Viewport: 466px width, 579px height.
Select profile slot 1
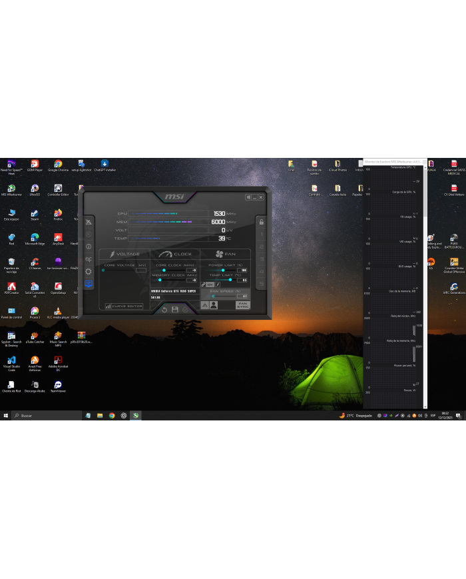tap(262, 235)
